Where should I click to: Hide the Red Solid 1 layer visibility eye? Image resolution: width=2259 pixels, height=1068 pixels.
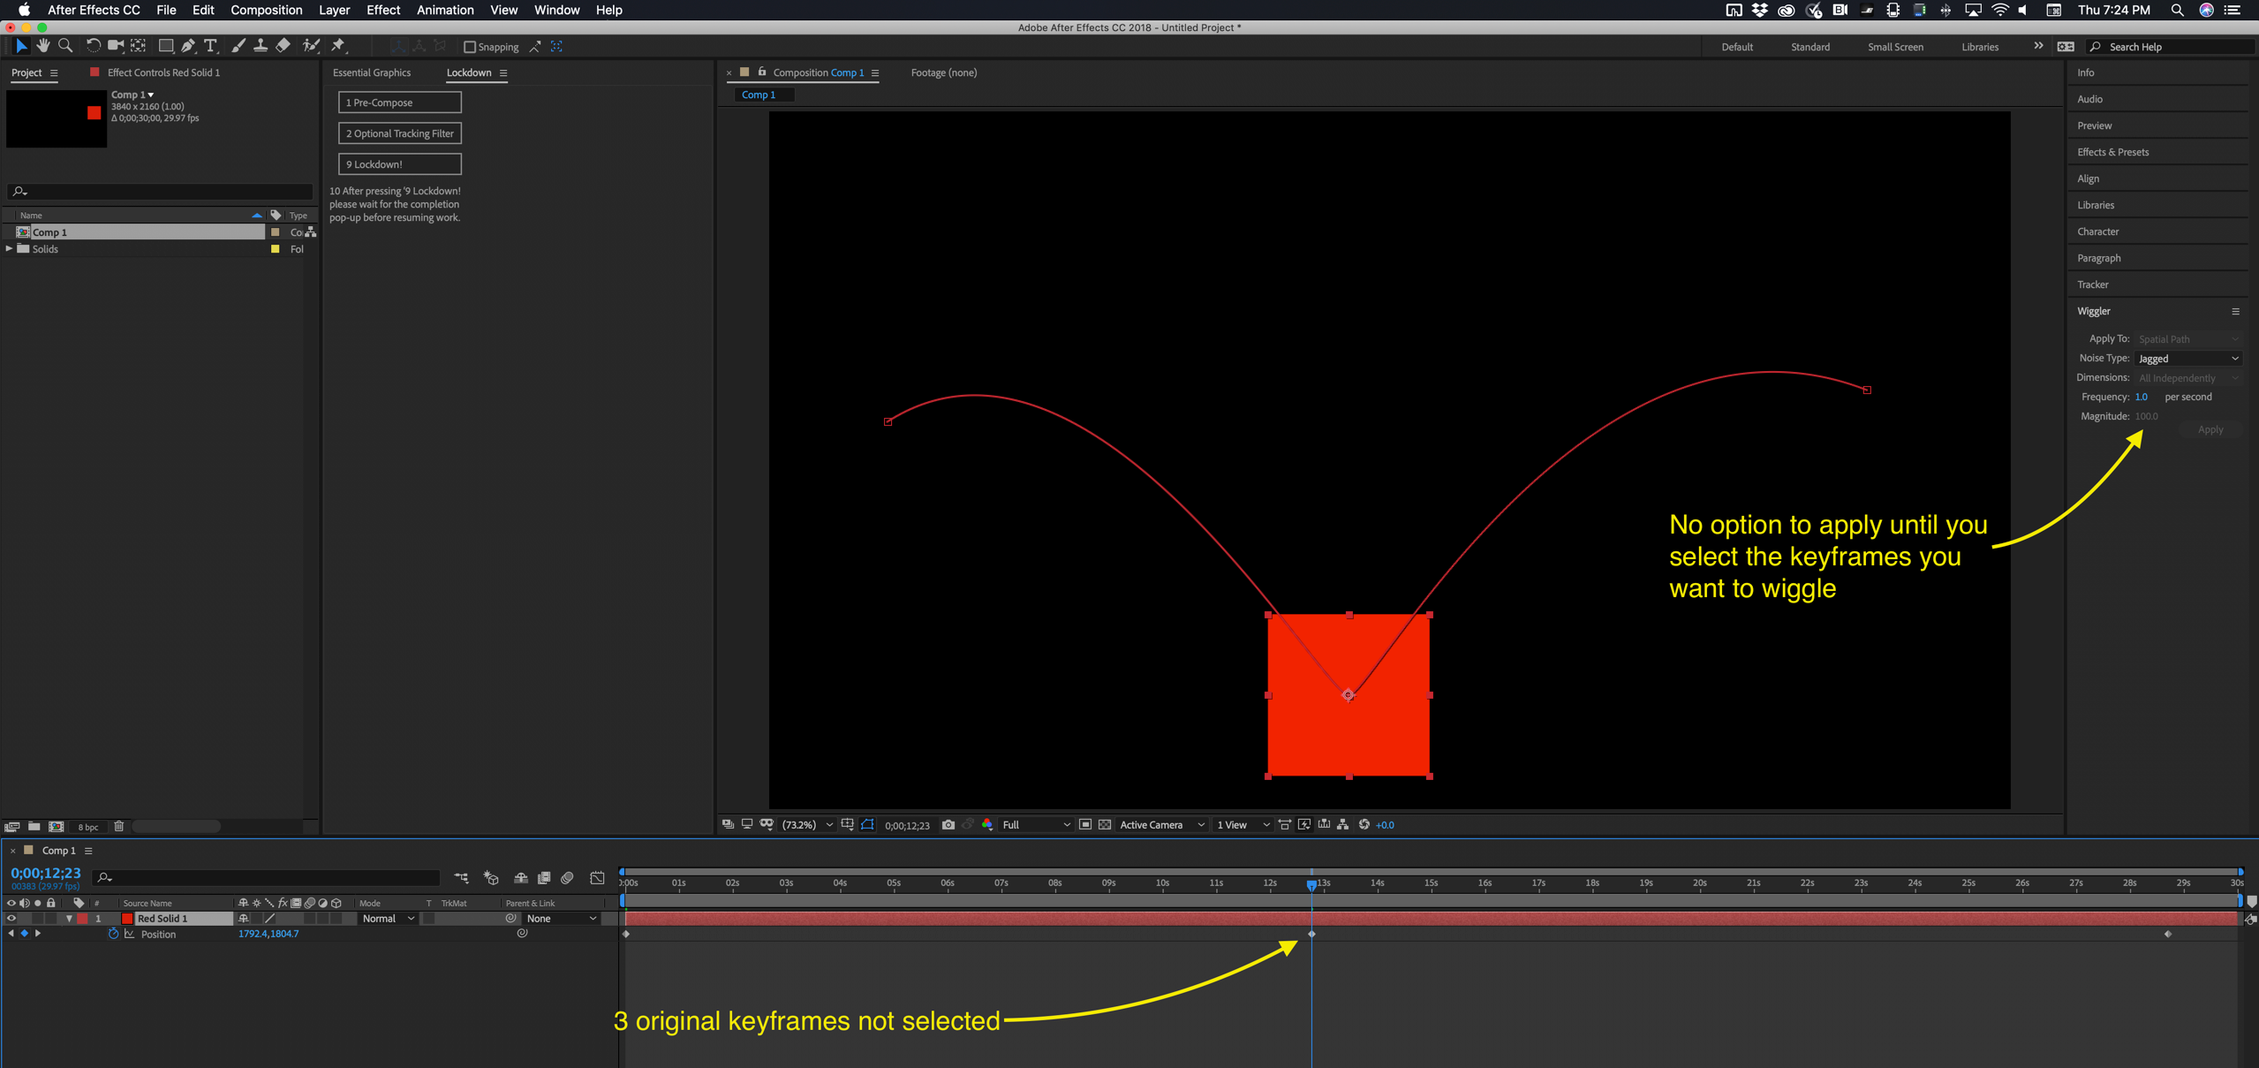coord(11,918)
